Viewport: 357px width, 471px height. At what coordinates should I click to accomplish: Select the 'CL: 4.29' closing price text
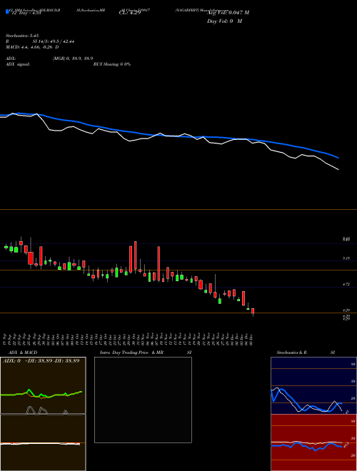(x=130, y=13)
